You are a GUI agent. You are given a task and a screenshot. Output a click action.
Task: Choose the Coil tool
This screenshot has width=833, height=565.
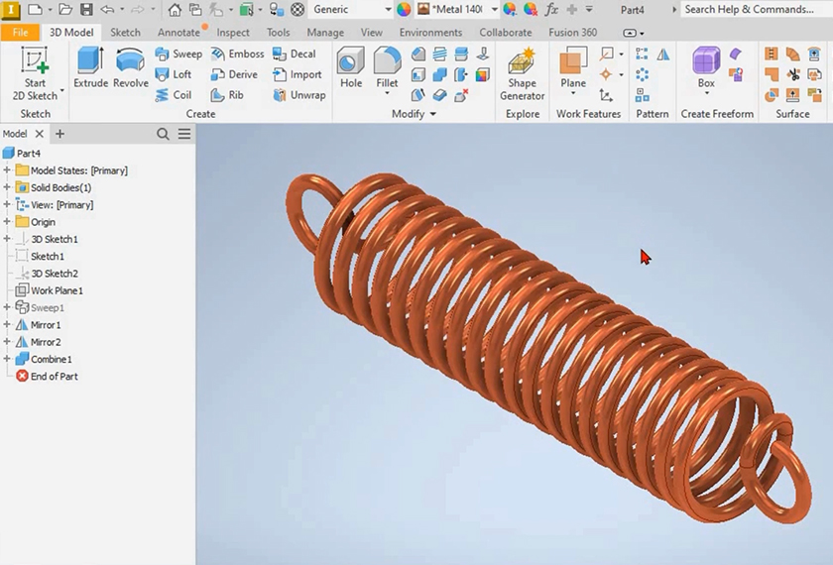click(x=174, y=95)
